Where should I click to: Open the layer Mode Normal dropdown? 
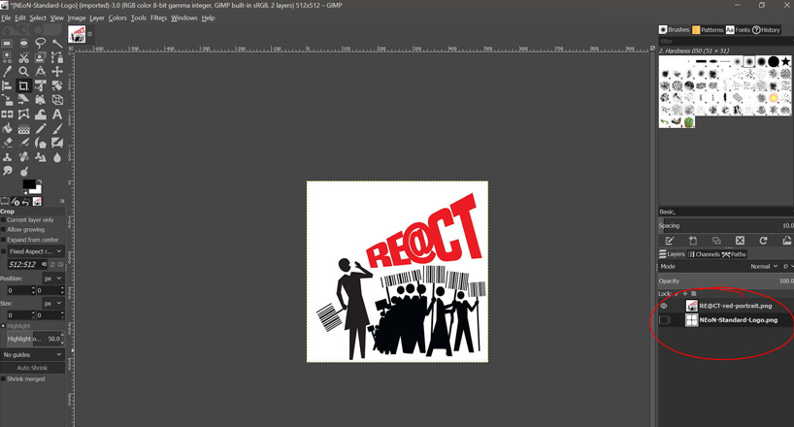(x=764, y=267)
